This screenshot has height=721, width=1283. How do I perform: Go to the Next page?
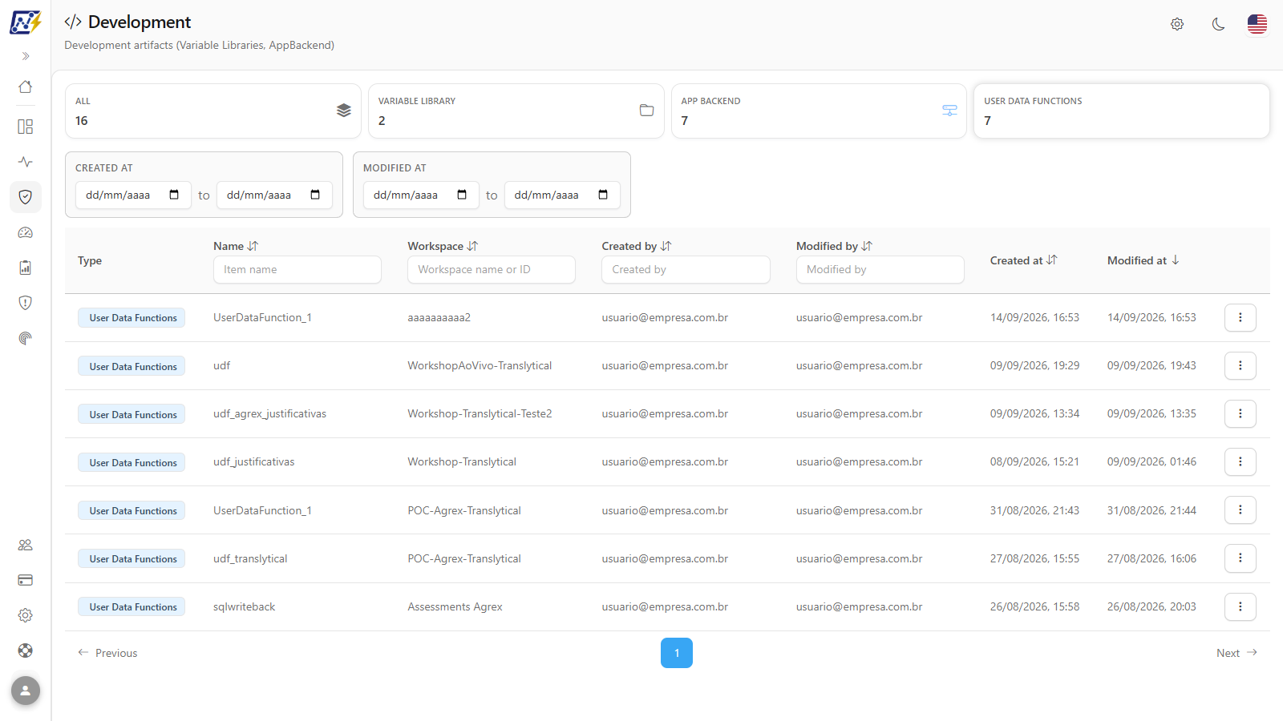1236,653
